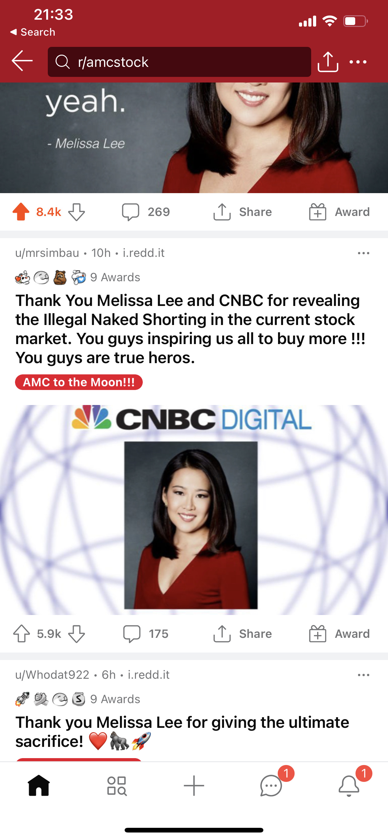Open options menu for u/Whodat922 post
The width and height of the screenshot is (388, 840).
(364, 675)
